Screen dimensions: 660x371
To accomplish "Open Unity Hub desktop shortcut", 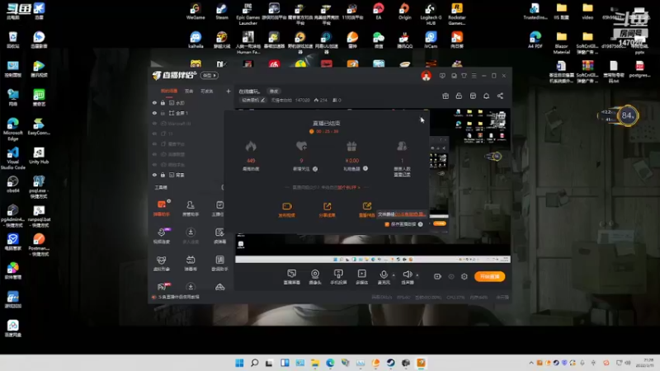I will point(39,156).
